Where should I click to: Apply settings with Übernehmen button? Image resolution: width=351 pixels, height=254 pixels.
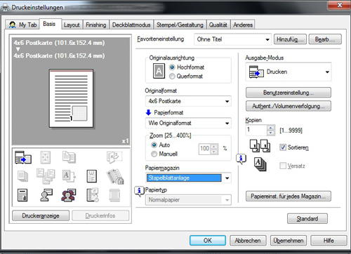[x=289, y=241]
